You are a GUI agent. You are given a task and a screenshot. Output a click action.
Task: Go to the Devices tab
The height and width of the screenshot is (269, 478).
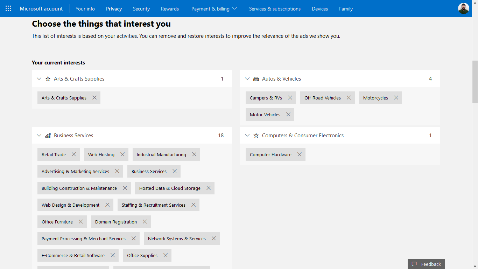pyautogui.click(x=320, y=9)
